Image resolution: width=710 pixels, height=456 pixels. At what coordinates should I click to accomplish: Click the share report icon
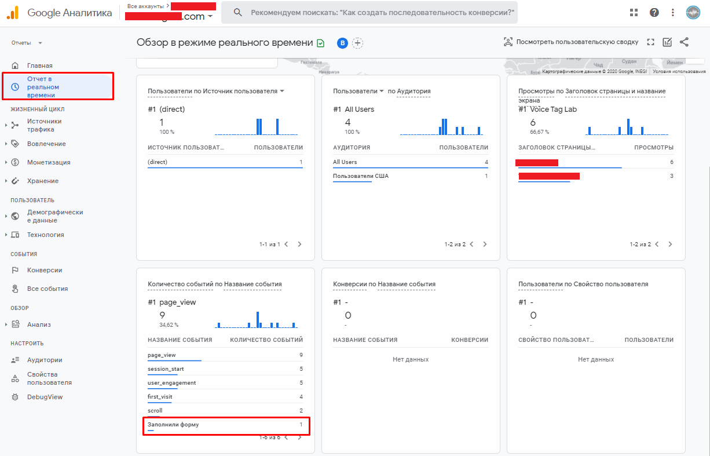pos(684,42)
